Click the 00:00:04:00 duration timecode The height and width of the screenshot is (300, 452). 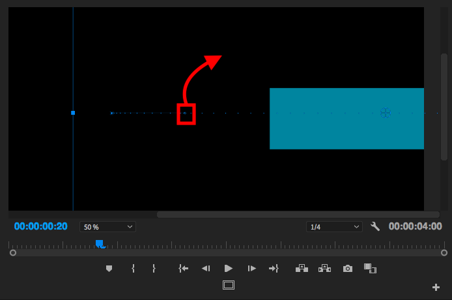point(415,226)
